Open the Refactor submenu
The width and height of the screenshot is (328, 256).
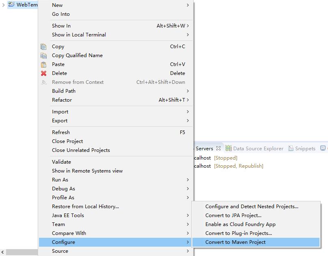click(116, 100)
